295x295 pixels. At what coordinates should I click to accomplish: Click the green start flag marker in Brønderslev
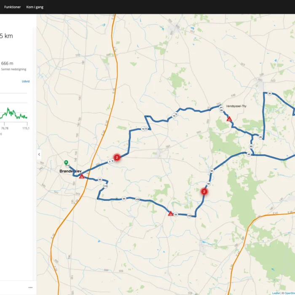[66, 162]
